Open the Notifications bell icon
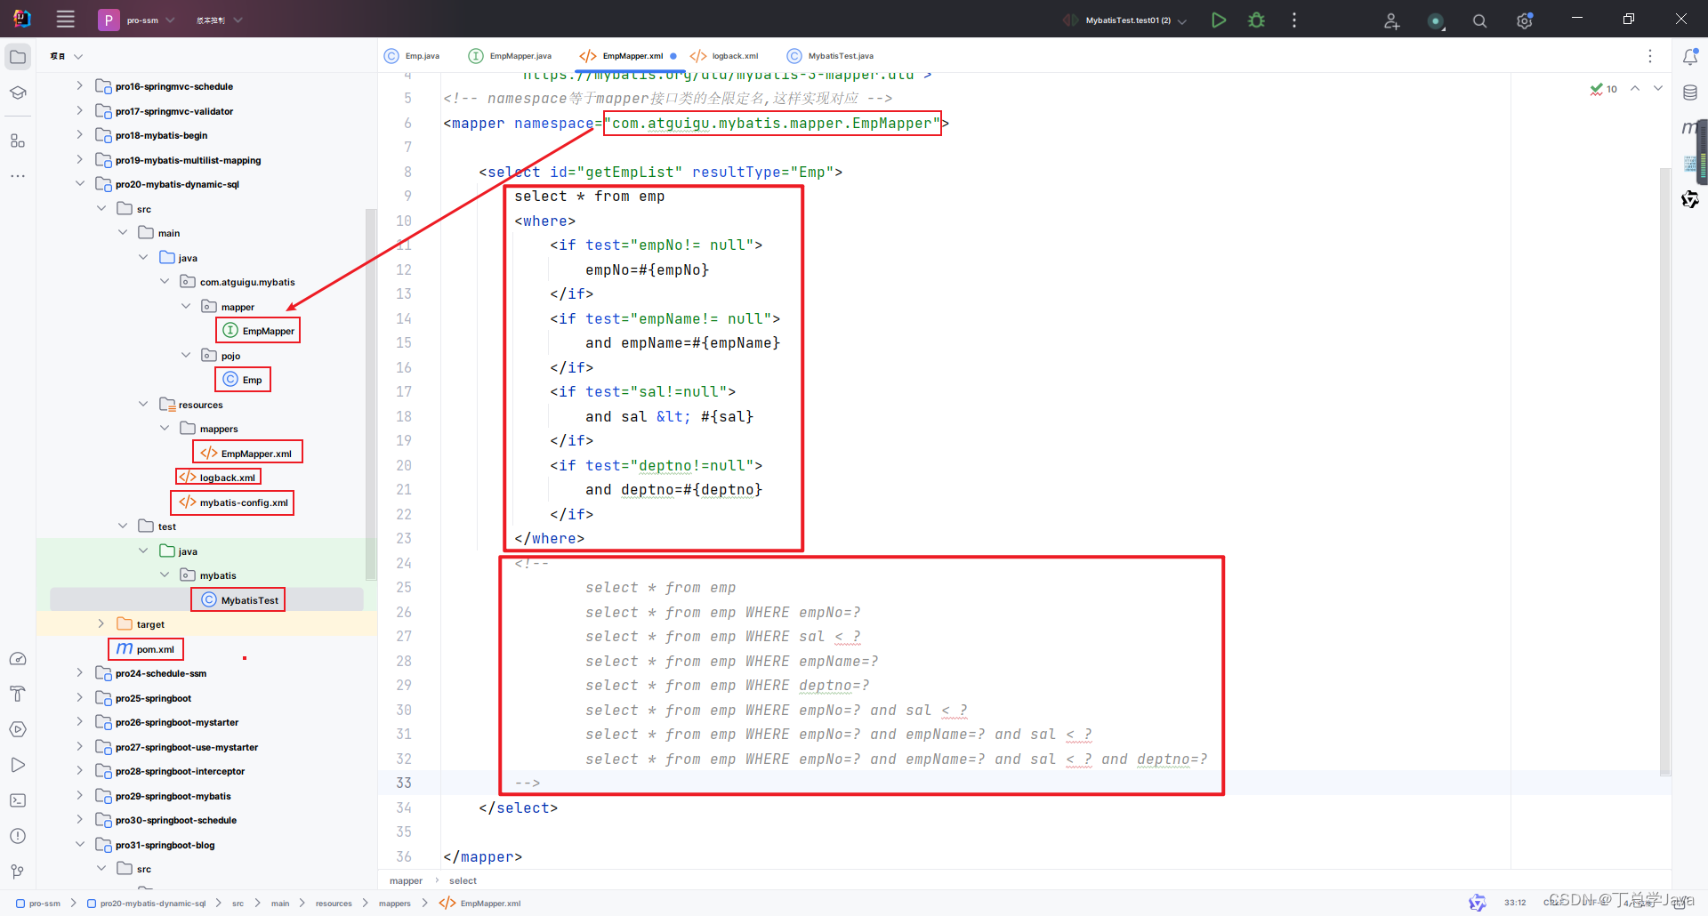This screenshot has width=1708, height=916. click(x=1690, y=57)
